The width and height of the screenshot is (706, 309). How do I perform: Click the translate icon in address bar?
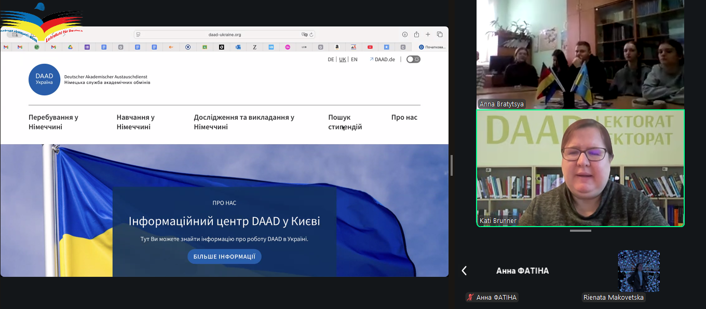coord(305,35)
